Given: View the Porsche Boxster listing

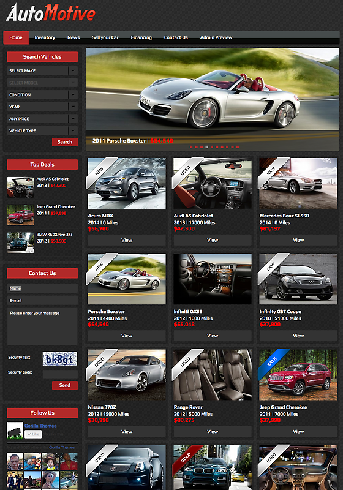Looking at the screenshot, I should [127, 336].
